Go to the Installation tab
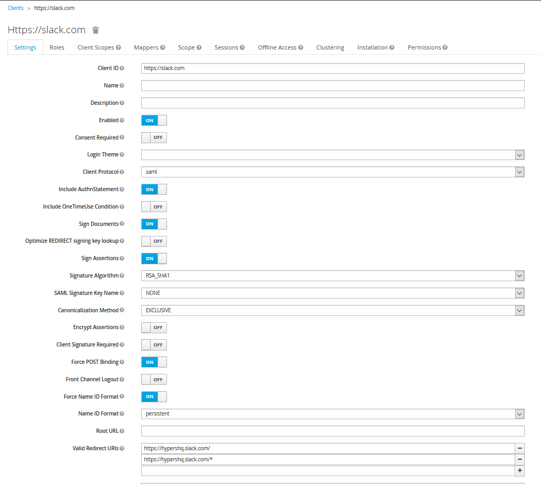This screenshot has width=541, height=485. (376, 47)
